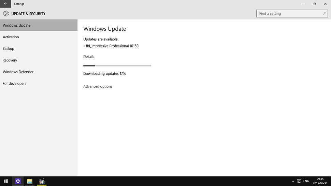Click the update download progress bar
Image resolution: width=331 pixels, height=186 pixels.
pyautogui.click(x=117, y=66)
